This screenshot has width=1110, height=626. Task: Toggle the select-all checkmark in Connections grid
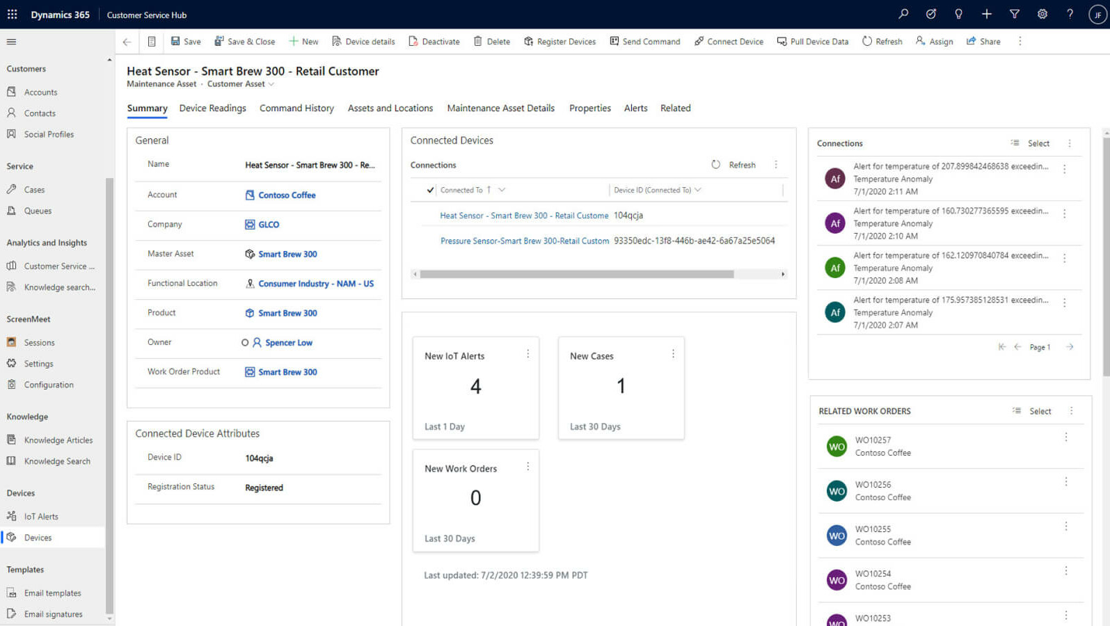[x=430, y=190]
